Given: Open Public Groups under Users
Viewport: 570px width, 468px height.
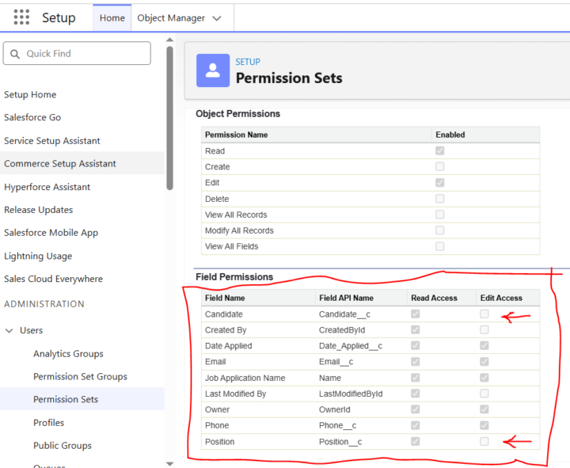Looking at the screenshot, I should point(63,446).
